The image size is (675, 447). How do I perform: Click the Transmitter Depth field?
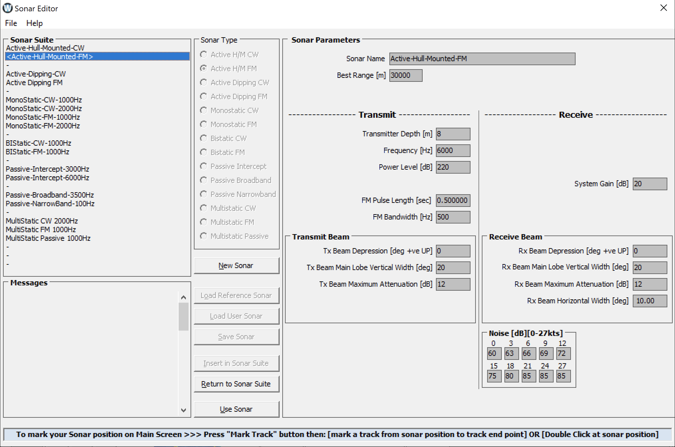453,134
